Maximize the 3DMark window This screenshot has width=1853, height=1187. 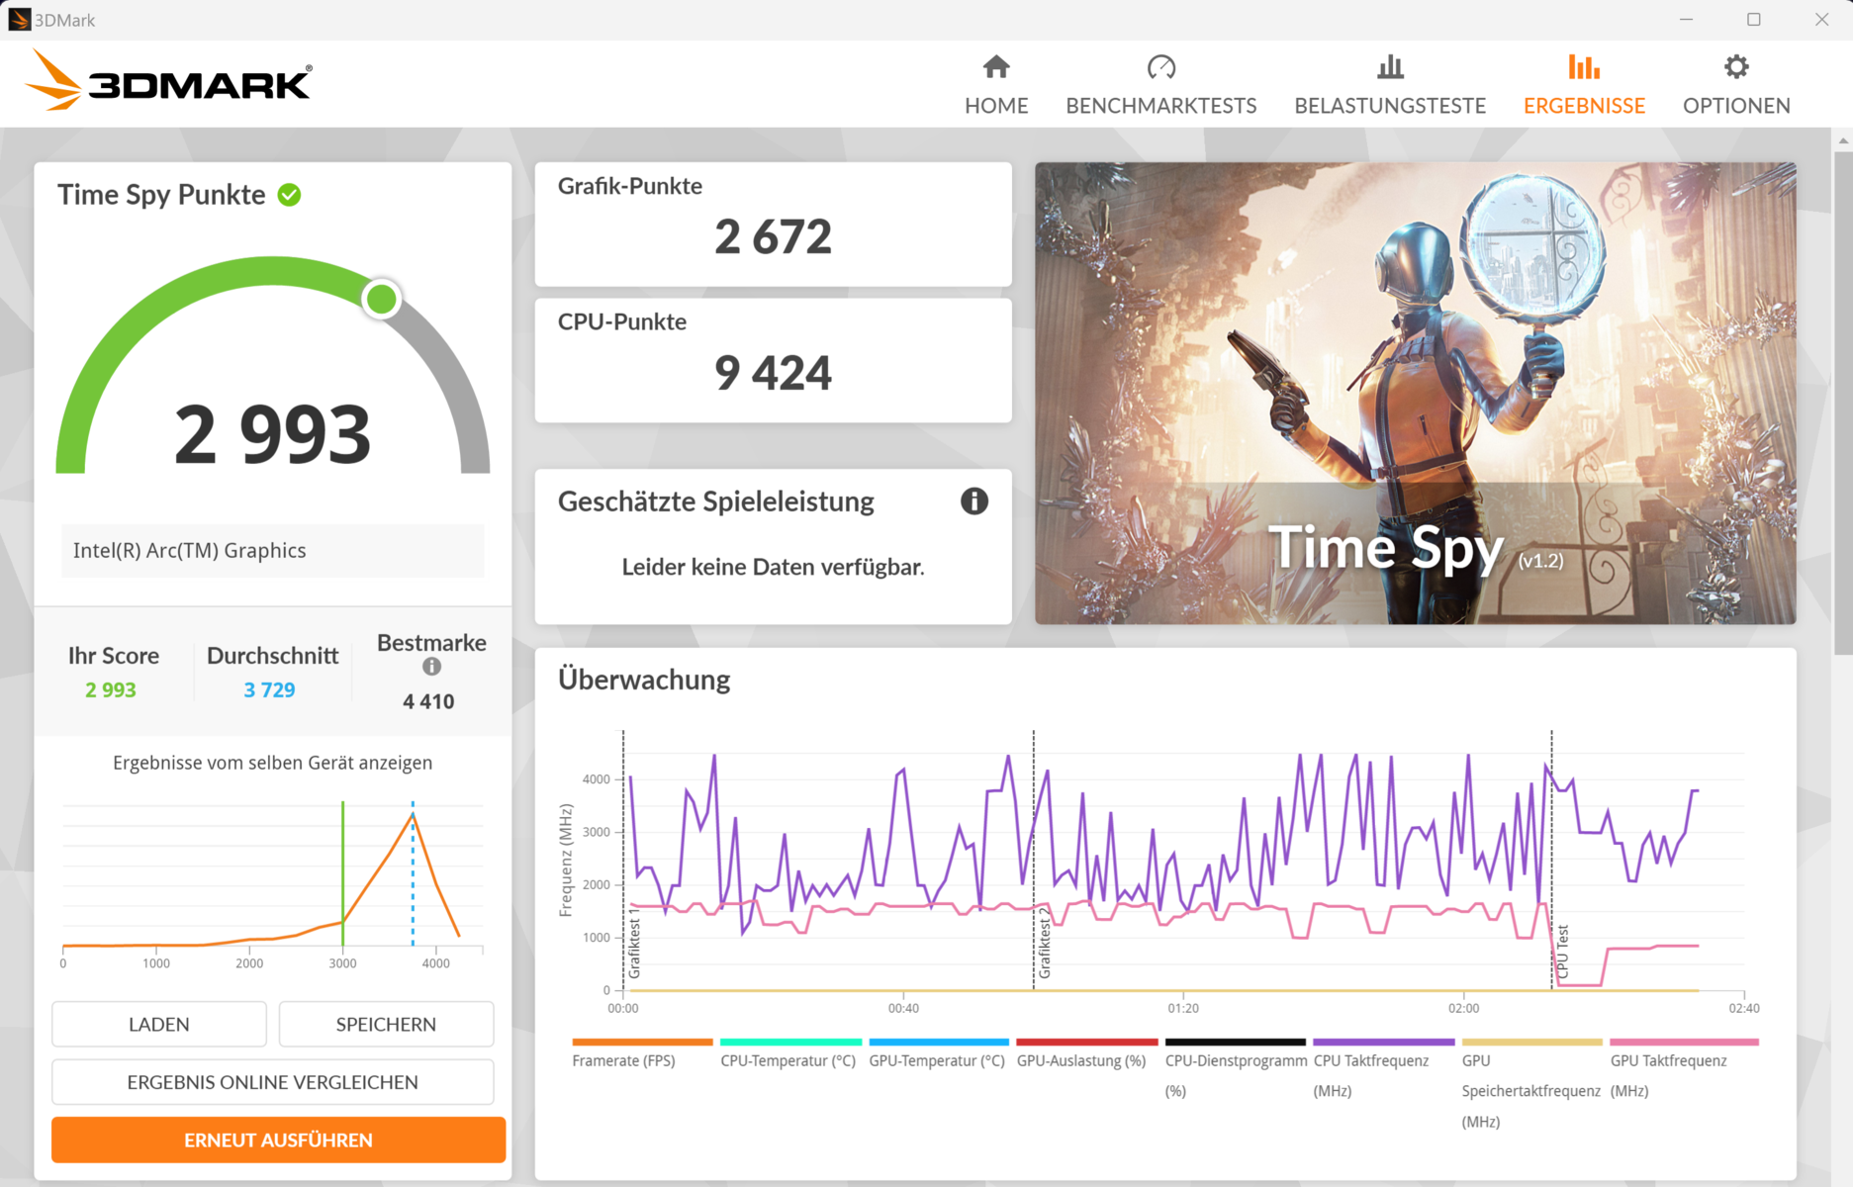click(1754, 20)
